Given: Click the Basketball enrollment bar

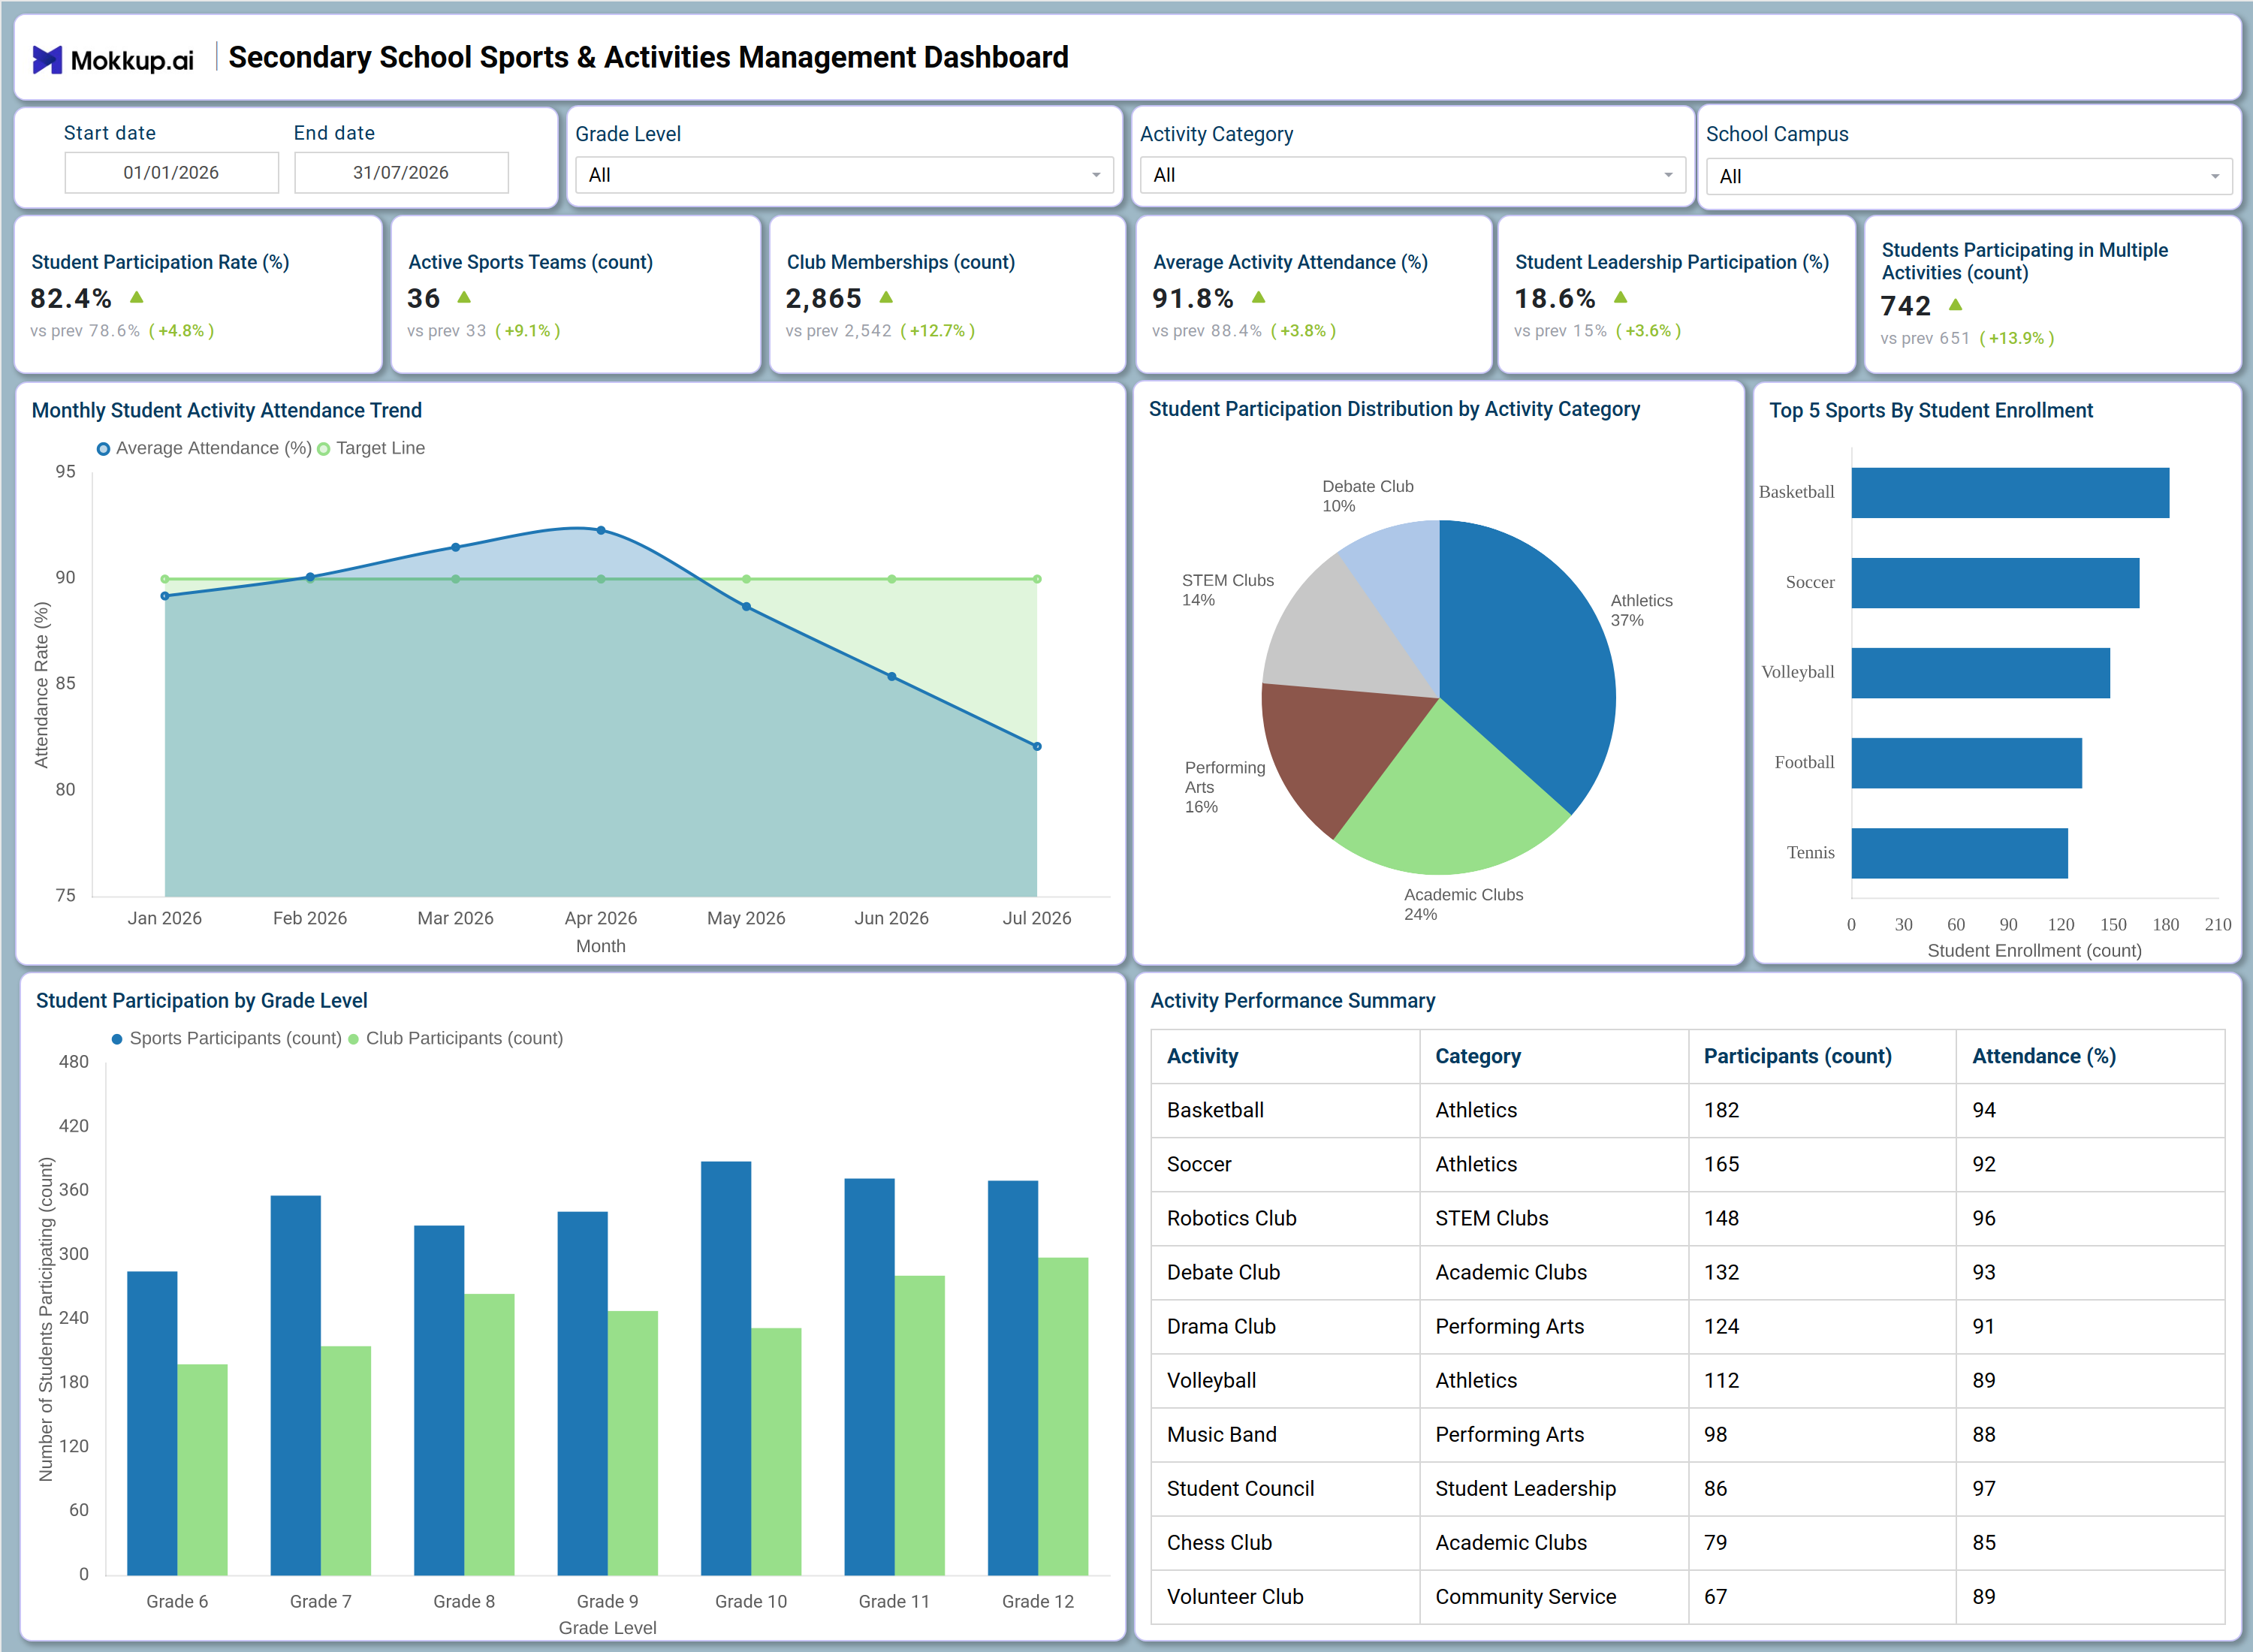Looking at the screenshot, I should click(x=2010, y=493).
